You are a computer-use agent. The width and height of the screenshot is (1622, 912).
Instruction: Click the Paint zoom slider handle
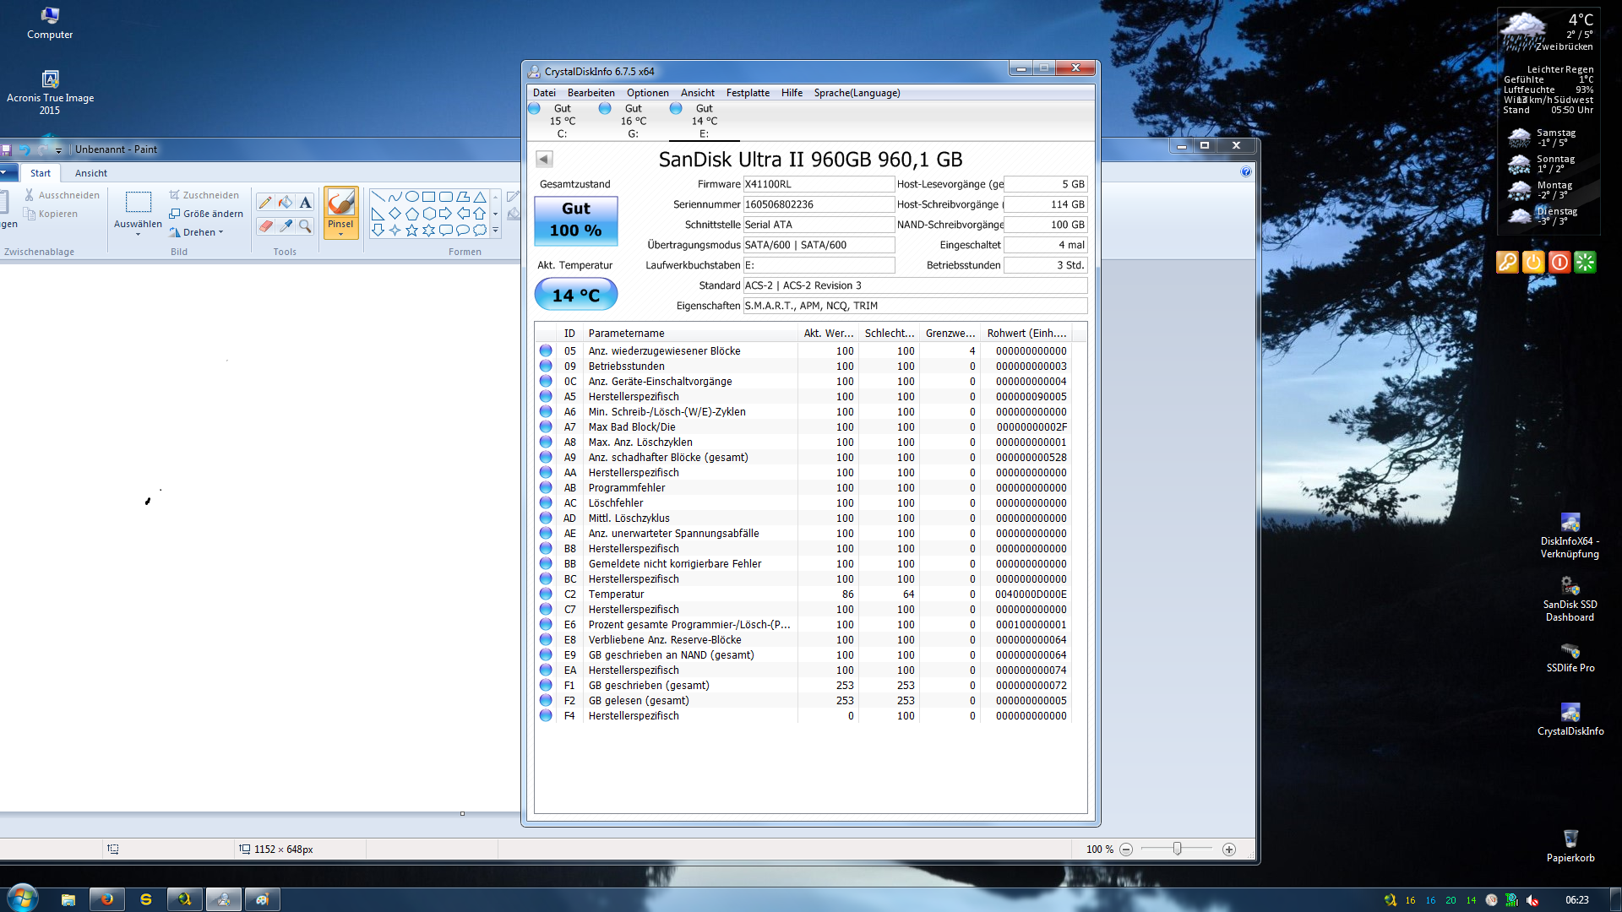[x=1177, y=849]
